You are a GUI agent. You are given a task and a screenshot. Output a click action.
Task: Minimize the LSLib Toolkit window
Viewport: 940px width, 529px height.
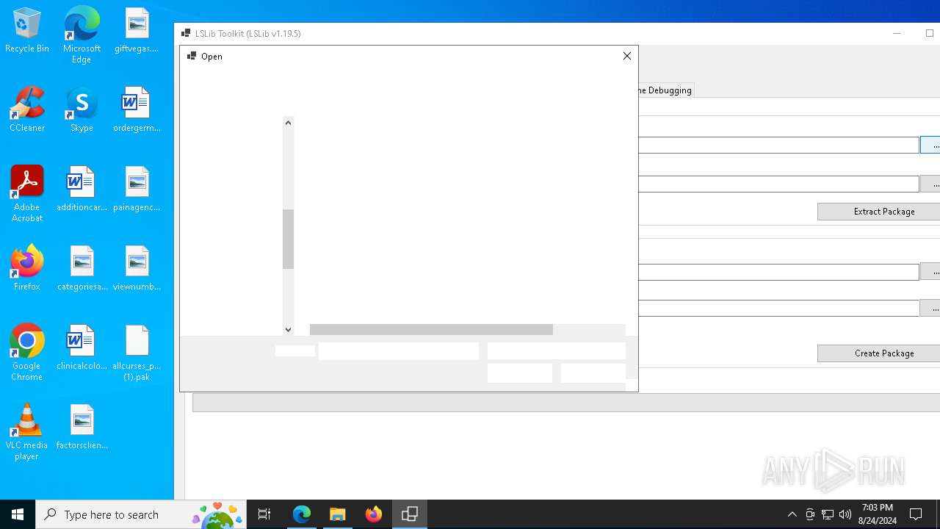[x=897, y=33]
